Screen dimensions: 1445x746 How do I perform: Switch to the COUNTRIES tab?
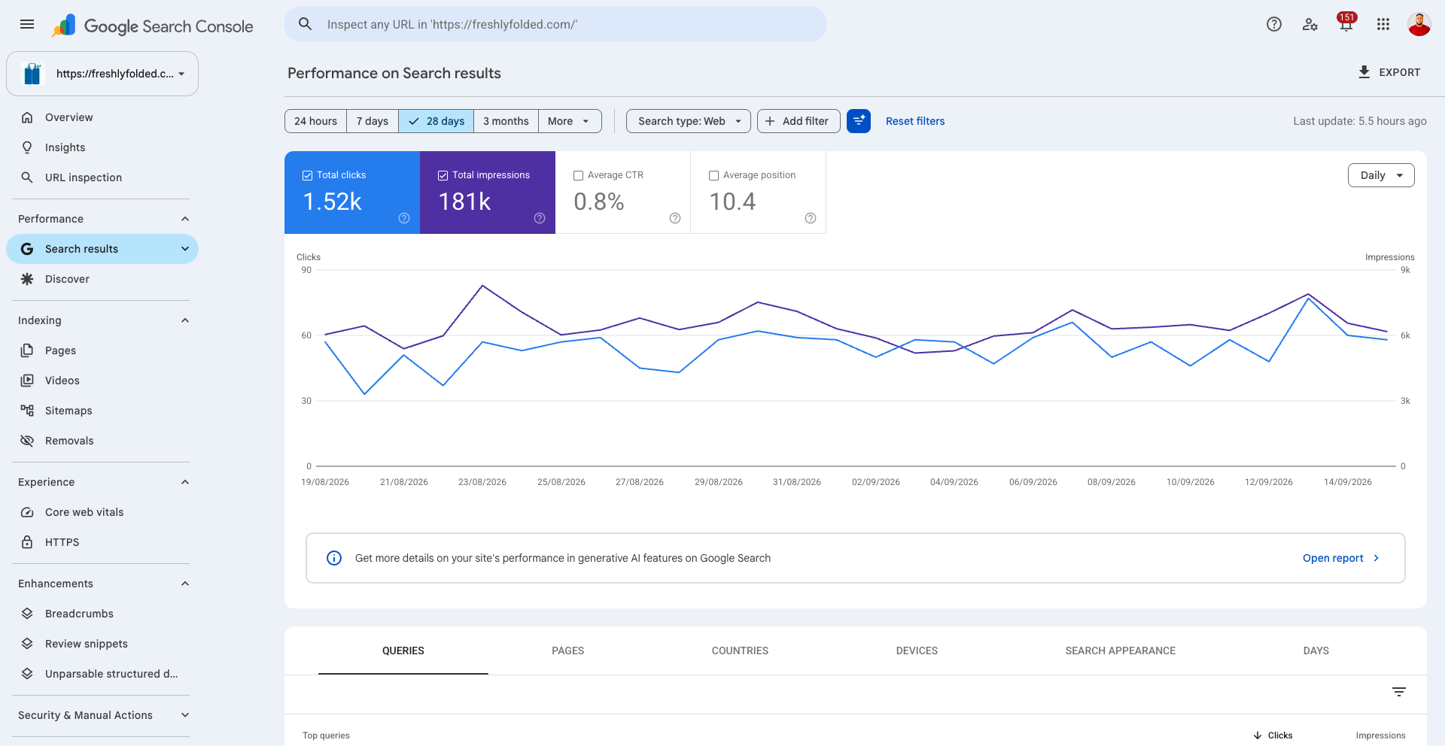(x=740, y=650)
